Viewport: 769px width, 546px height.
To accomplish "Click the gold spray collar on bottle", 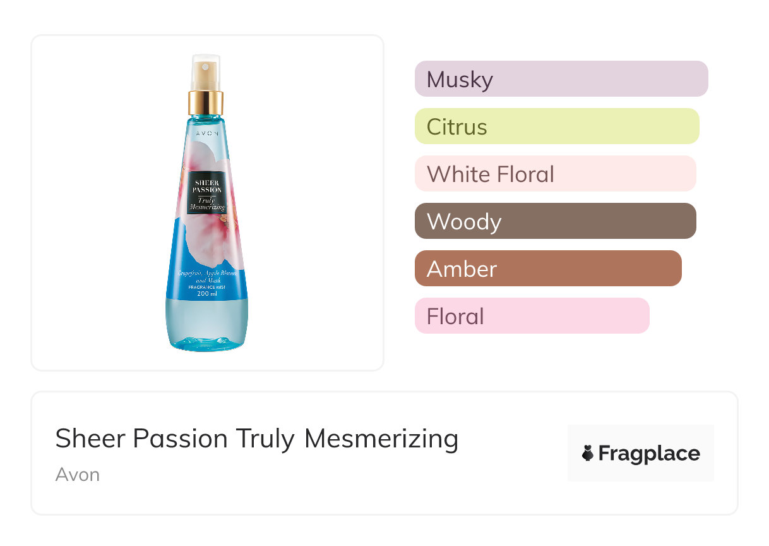I will [x=206, y=102].
